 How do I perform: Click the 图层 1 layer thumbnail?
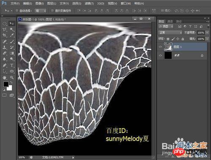pyautogui.click(x=168, y=47)
